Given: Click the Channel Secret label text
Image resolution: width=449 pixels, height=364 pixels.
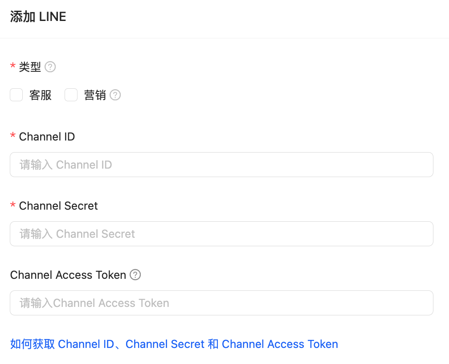Looking at the screenshot, I should coord(58,206).
